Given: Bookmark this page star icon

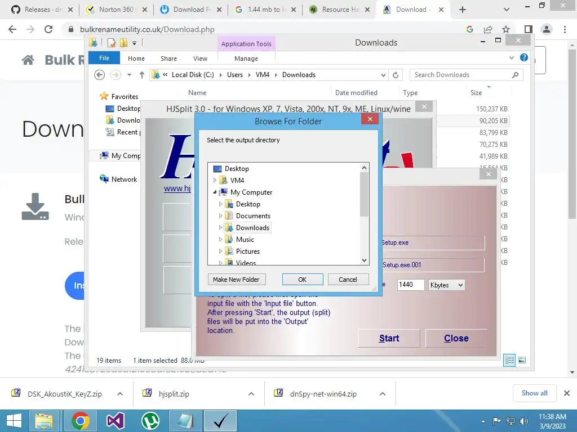Looking at the screenshot, I should 507,29.
